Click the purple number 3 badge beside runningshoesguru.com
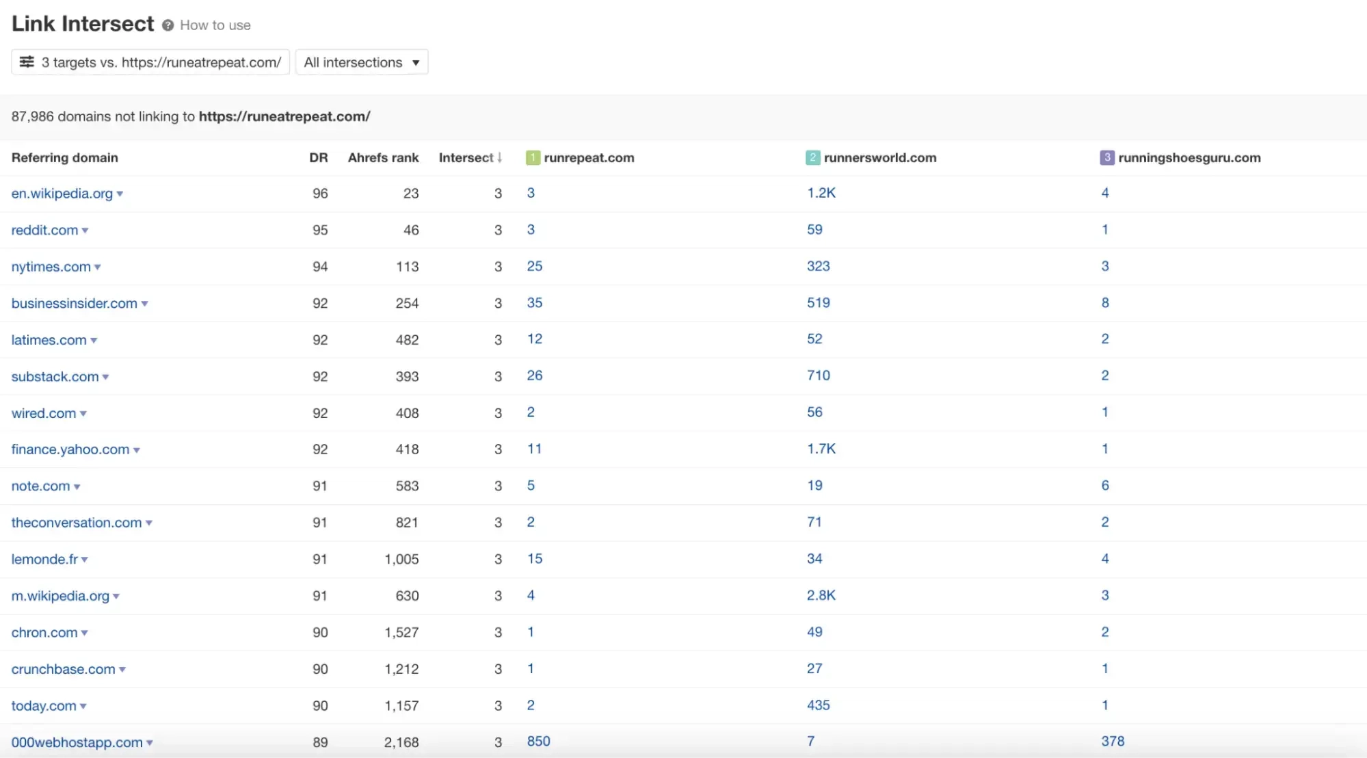The width and height of the screenshot is (1367, 758). pyautogui.click(x=1106, y=158)
